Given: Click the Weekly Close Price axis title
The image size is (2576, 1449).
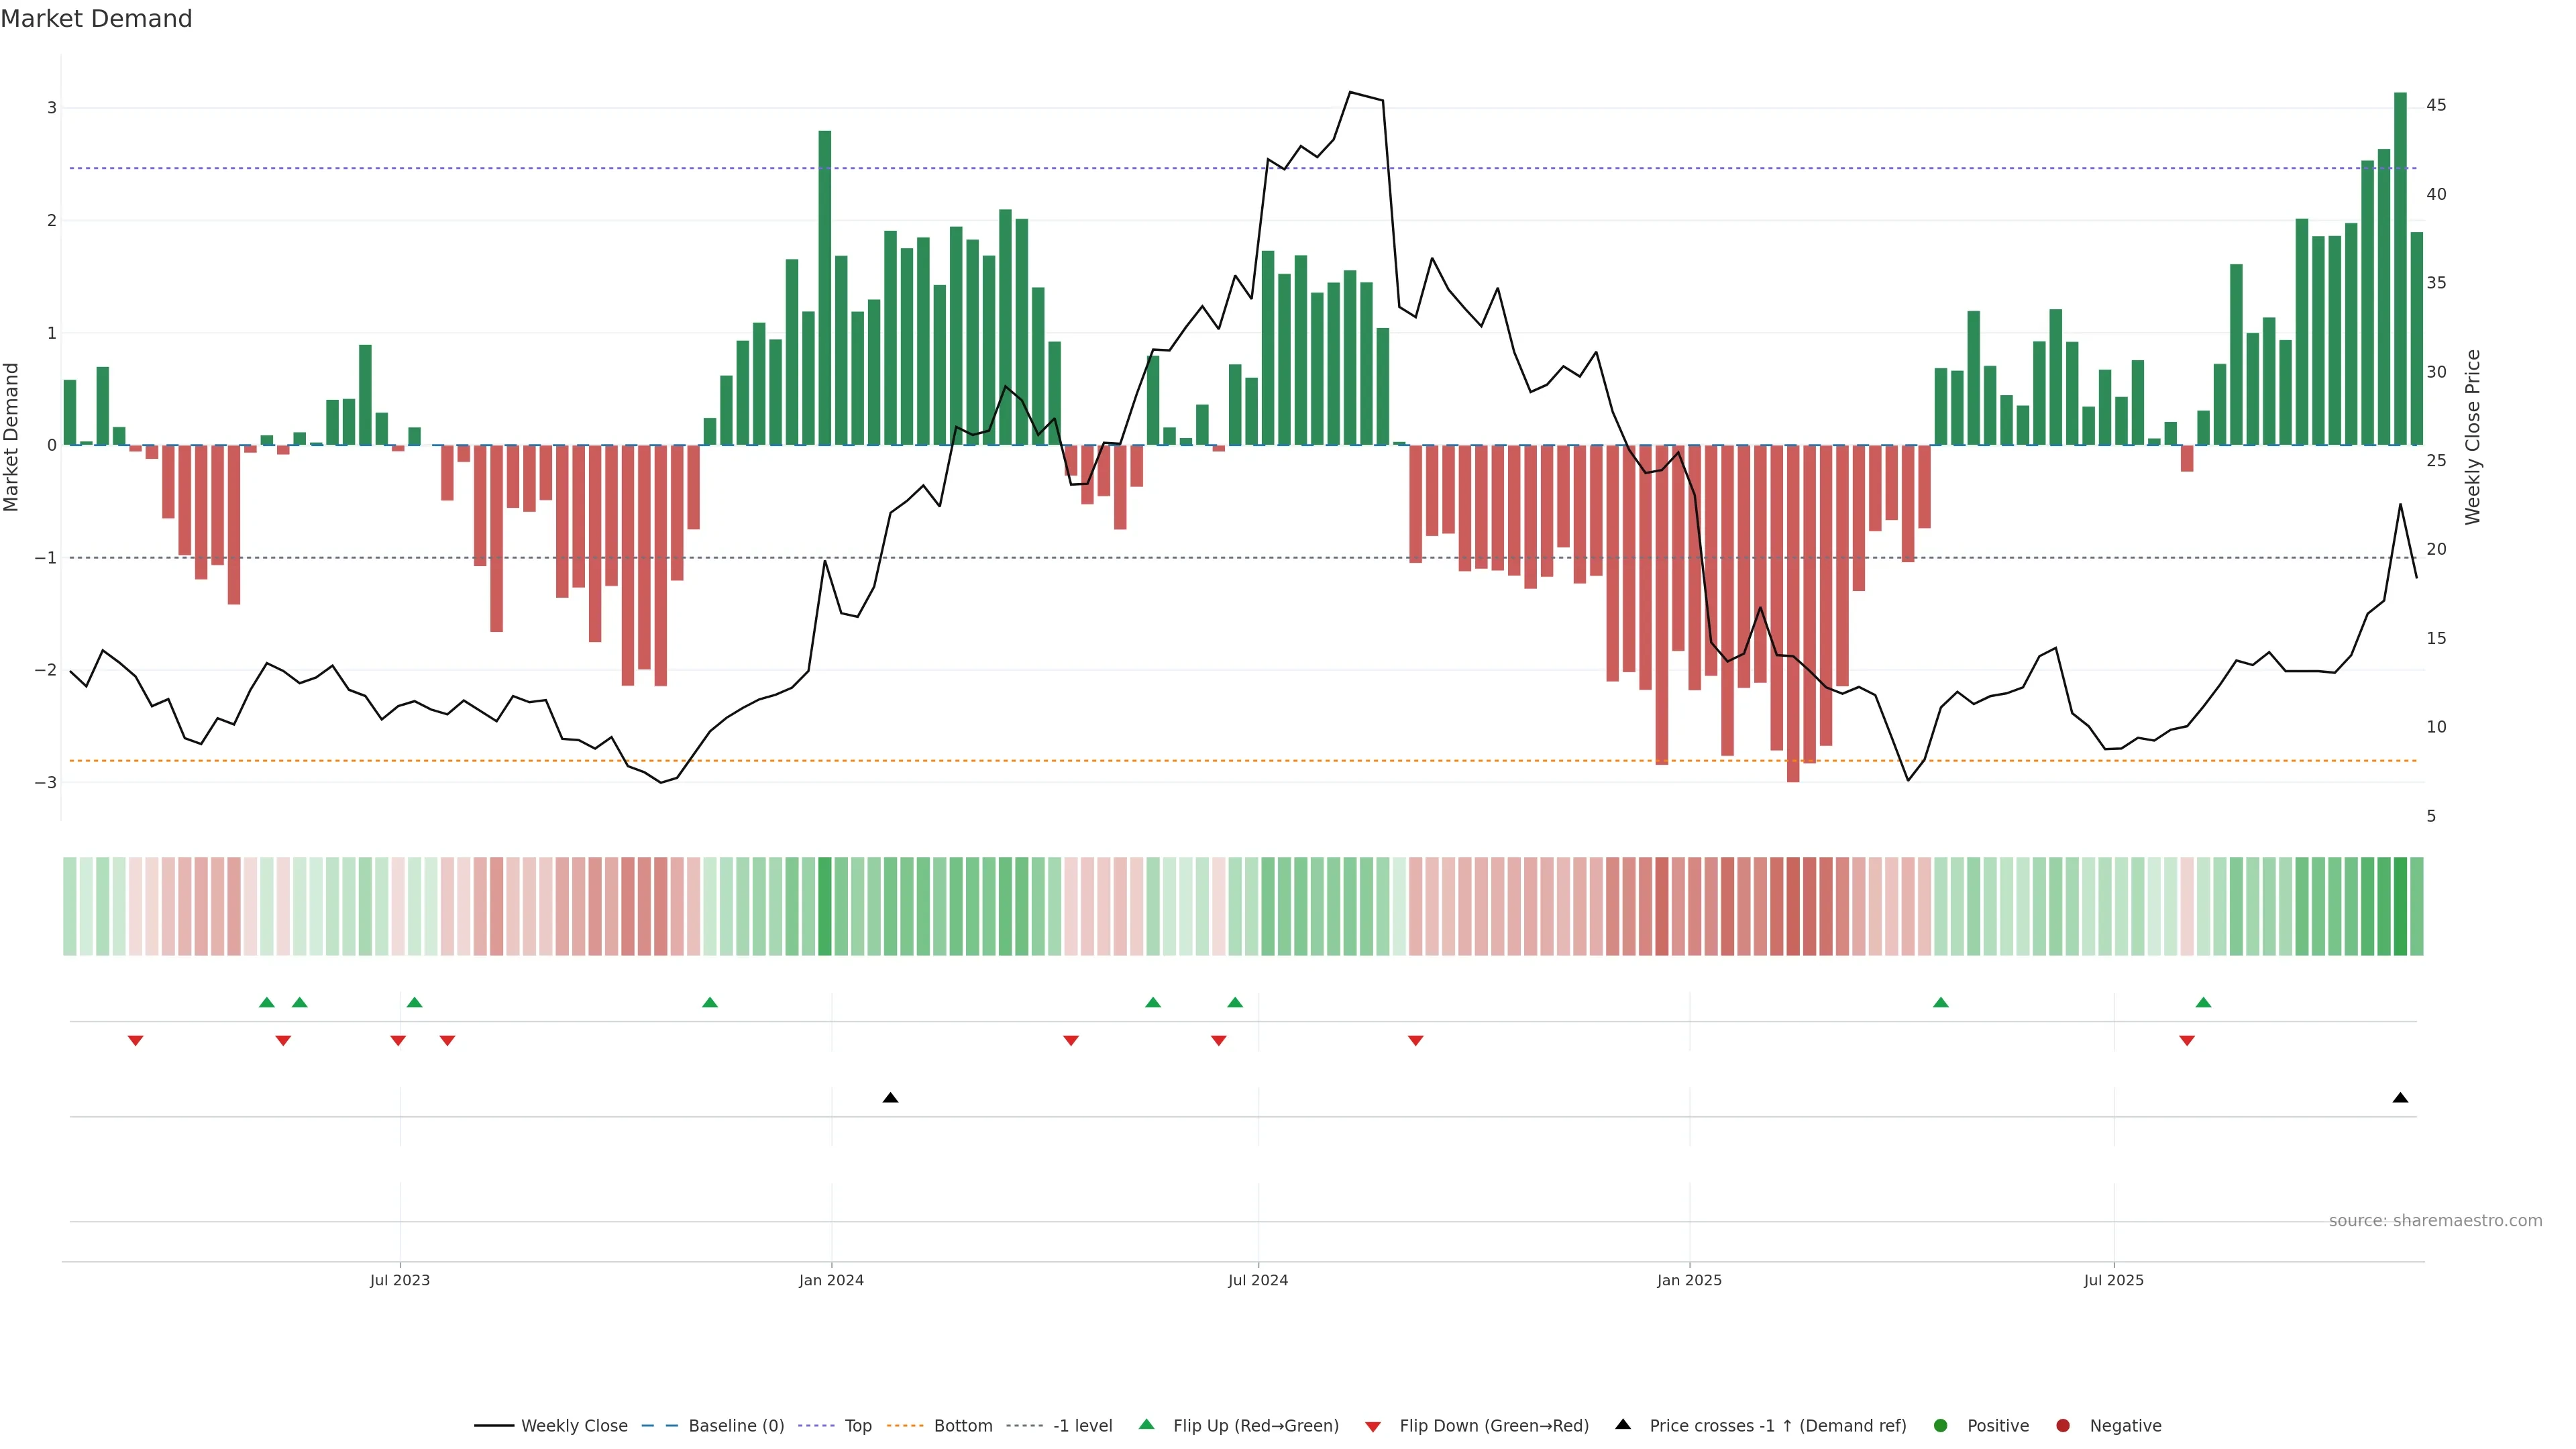Looking at the screenshot, I should tap(2473, 437).
